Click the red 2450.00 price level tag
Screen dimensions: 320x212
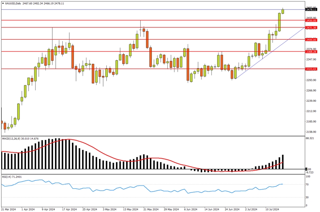point(311,20)
